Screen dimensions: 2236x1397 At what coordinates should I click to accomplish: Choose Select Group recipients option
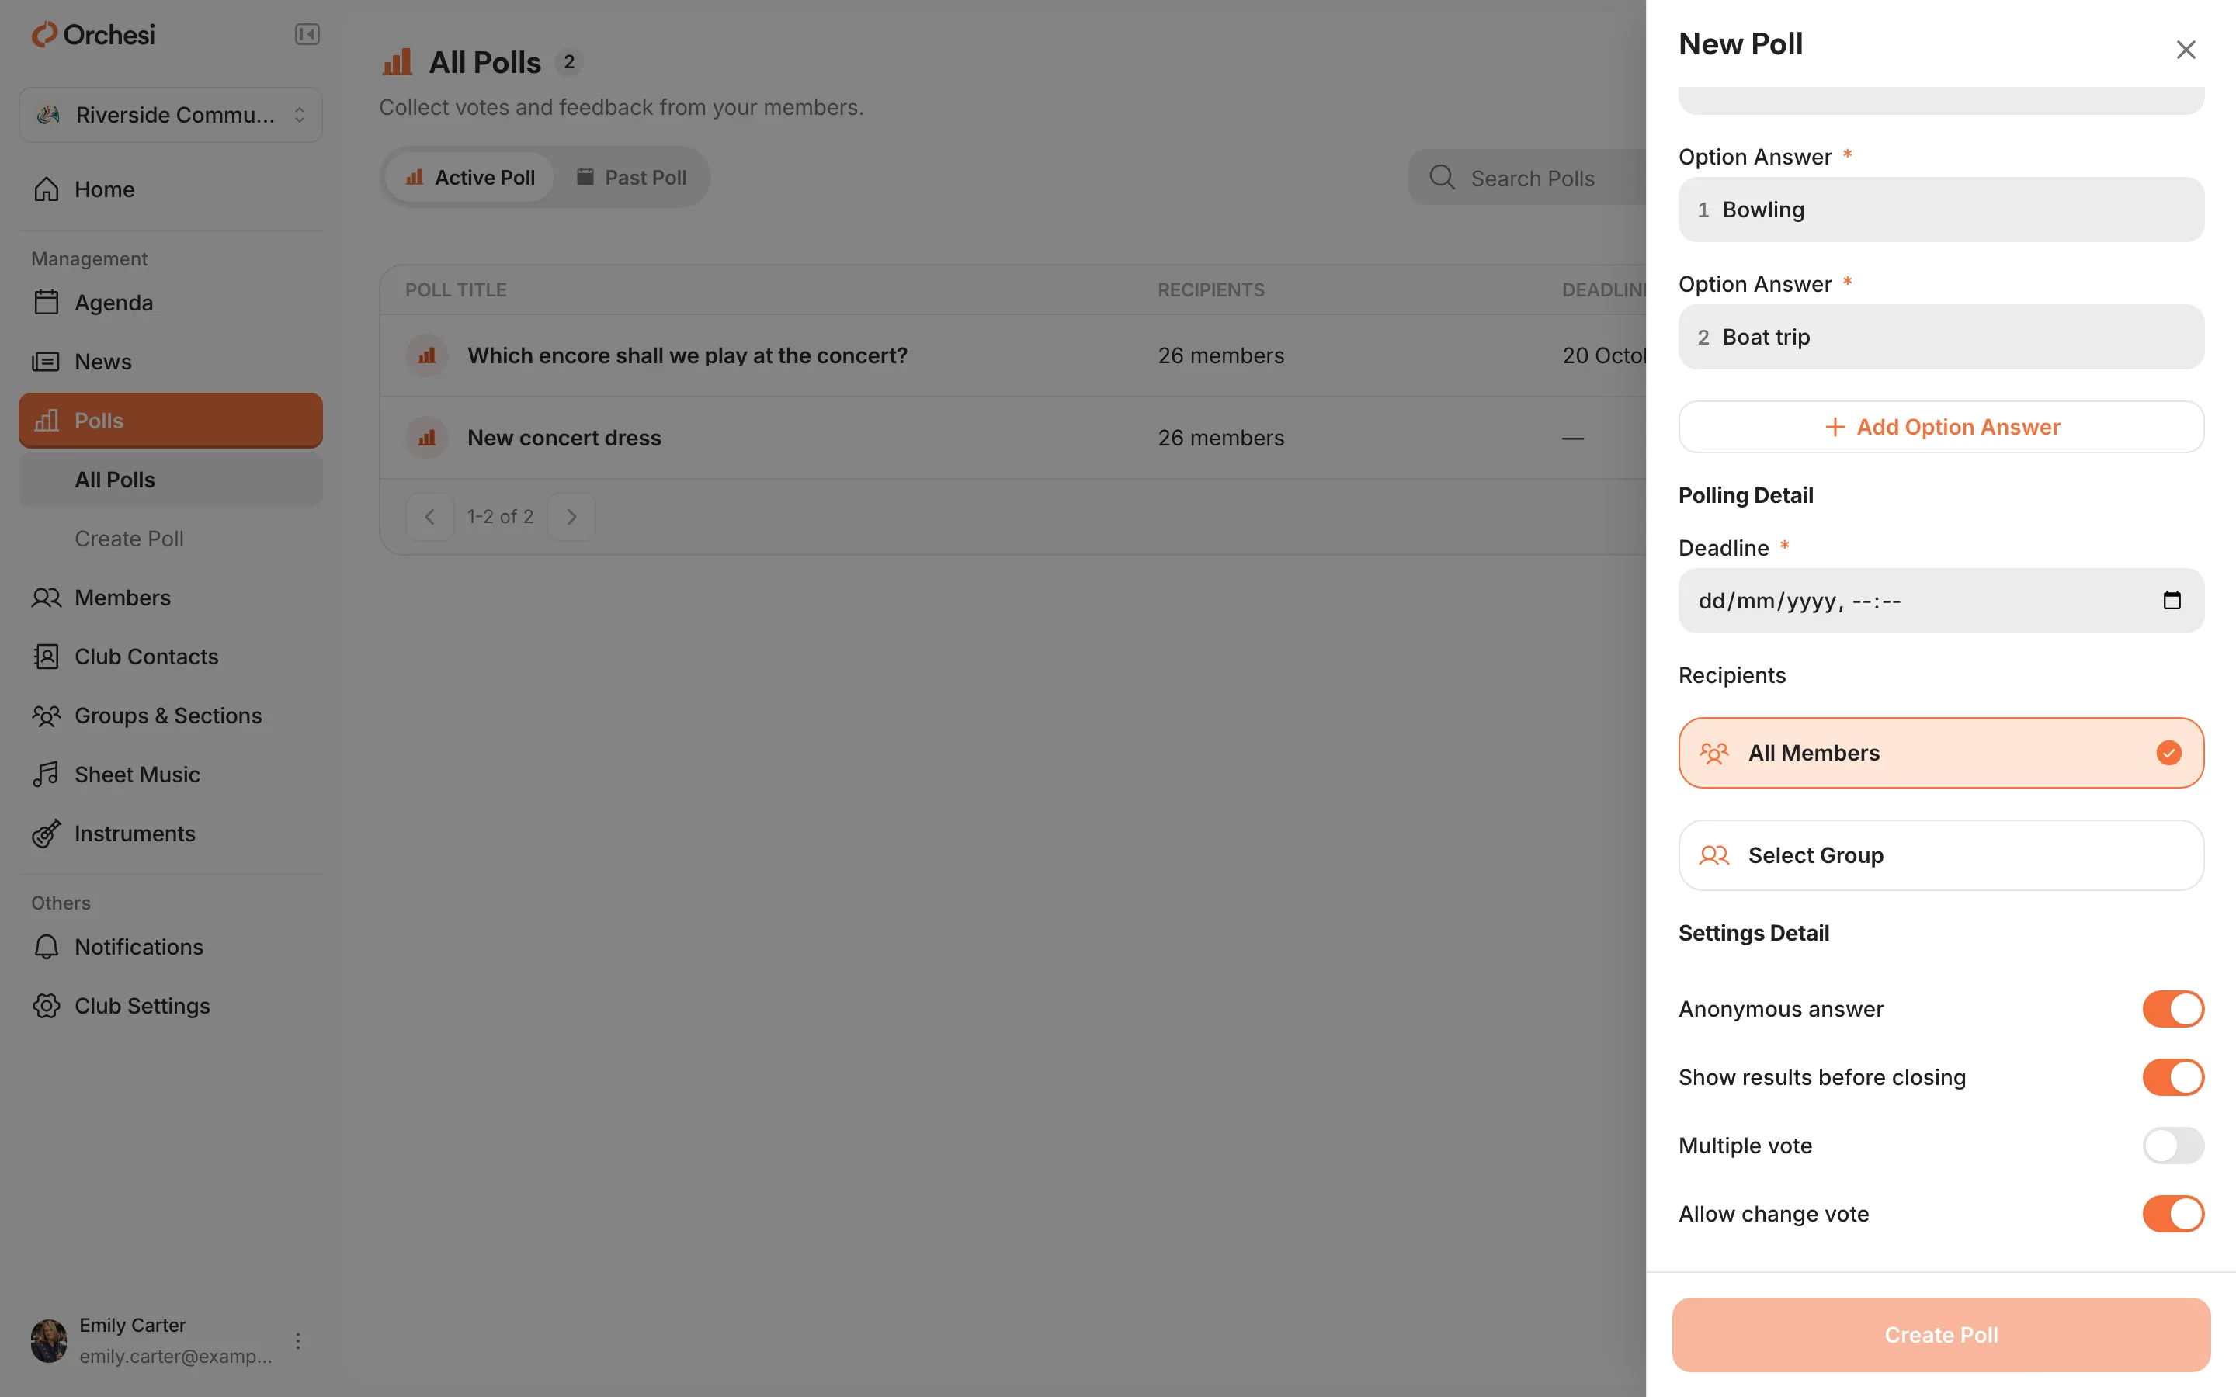[1941, 855]
